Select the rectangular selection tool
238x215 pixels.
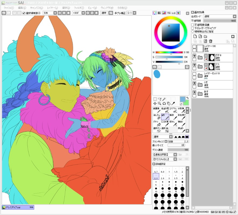[155, 99]
